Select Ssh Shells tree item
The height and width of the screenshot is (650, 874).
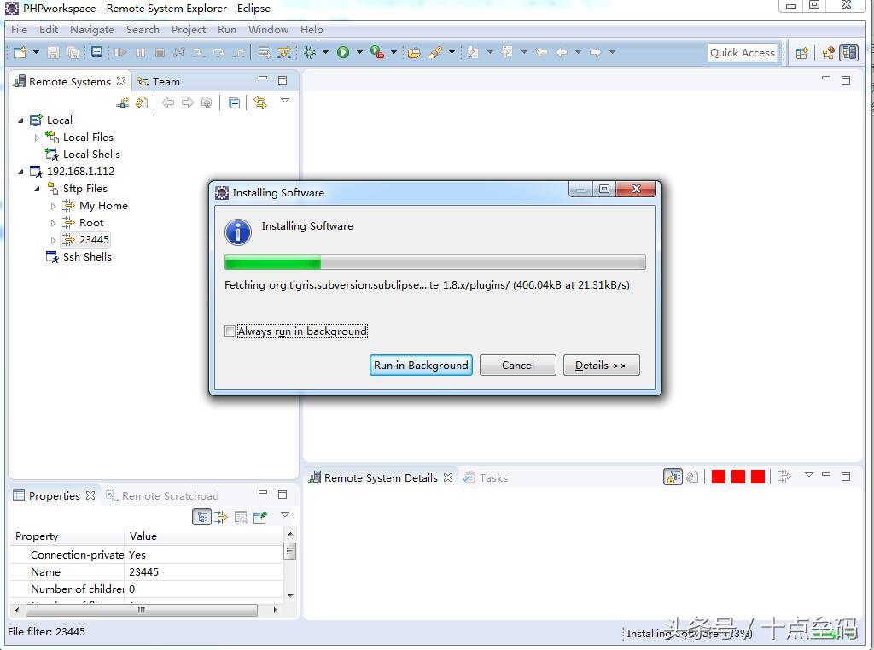79,256
